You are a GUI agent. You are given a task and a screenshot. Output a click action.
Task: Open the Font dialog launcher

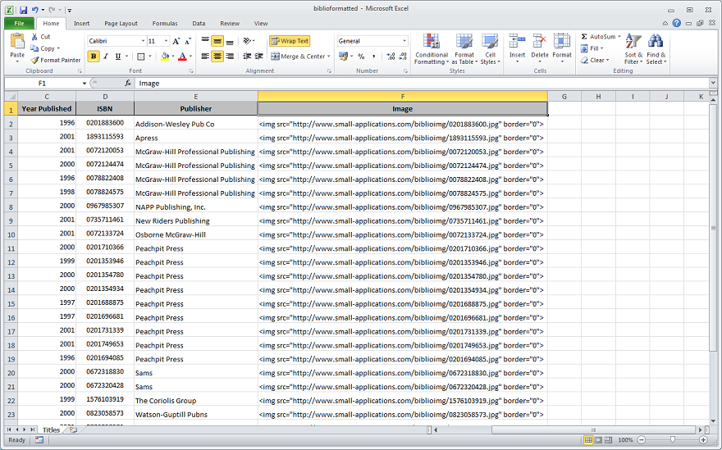tap(191, 71)
